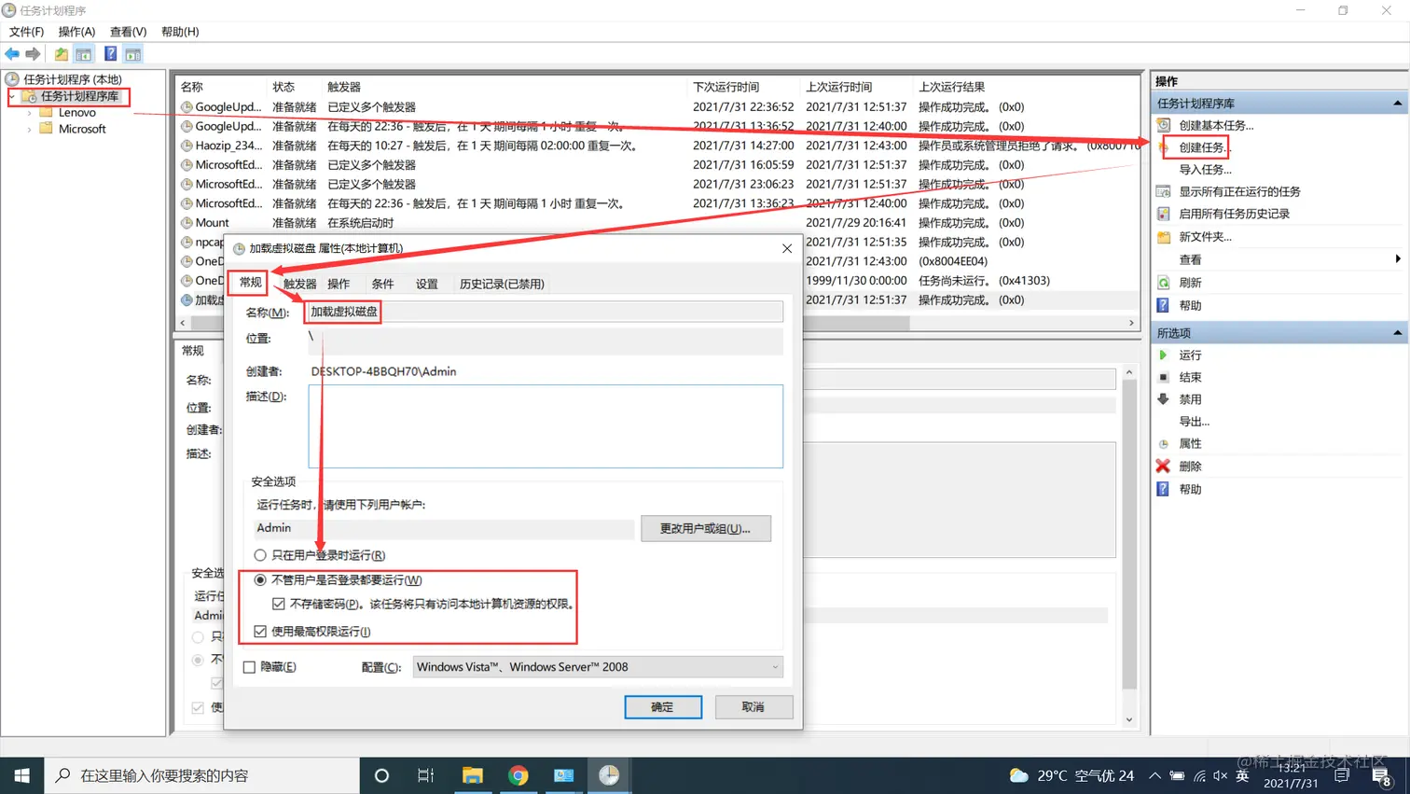
Task: Click the Cortana circle taskbar icon
Action: pos(381,775)
